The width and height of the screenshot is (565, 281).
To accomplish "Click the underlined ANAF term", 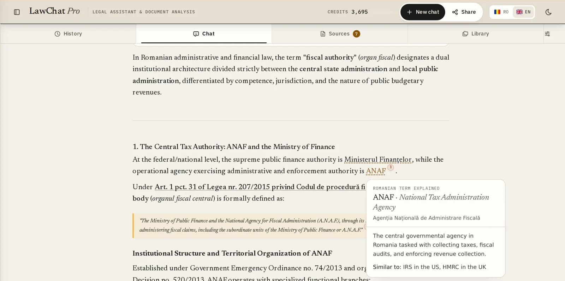I will (376, 171).
